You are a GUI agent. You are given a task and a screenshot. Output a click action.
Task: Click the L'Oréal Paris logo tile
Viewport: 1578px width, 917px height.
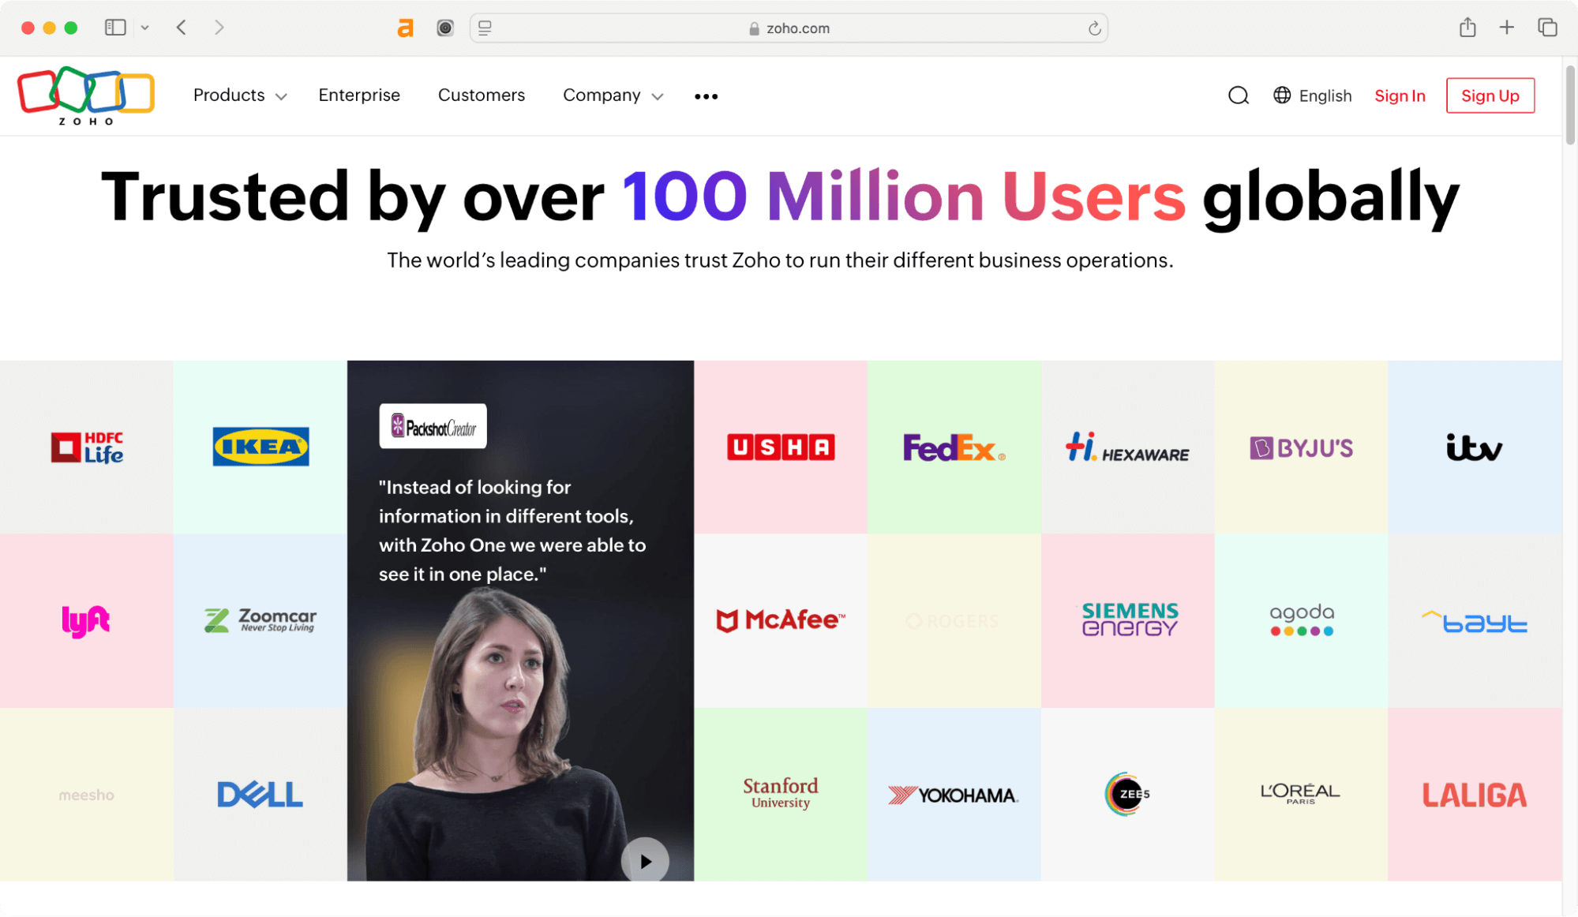(x=1301, y=795)
